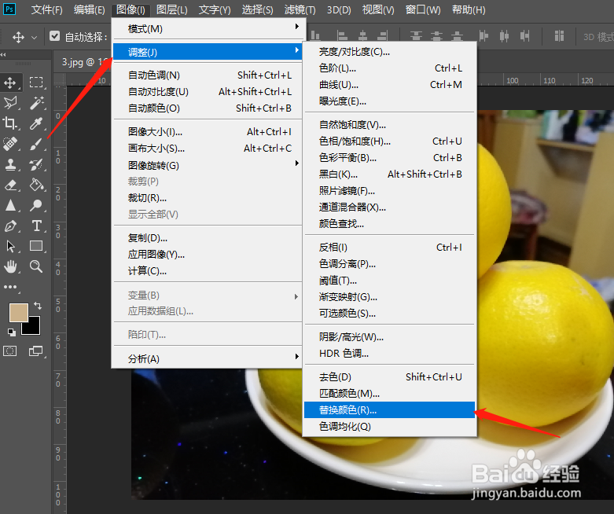
Task: Click align right edges icon
Action: [382, 36]
